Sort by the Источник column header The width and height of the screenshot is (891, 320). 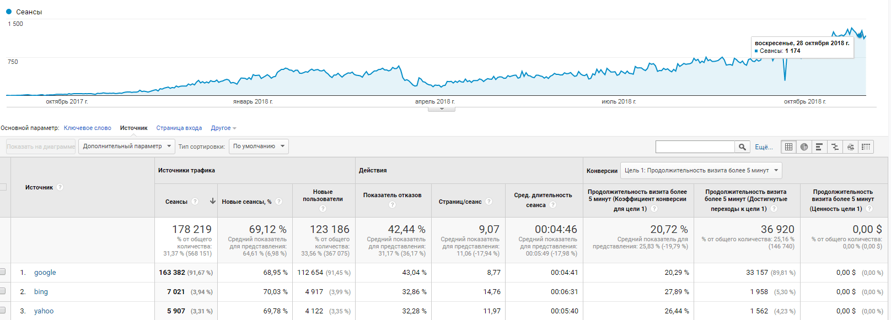[x=39, y=187]
